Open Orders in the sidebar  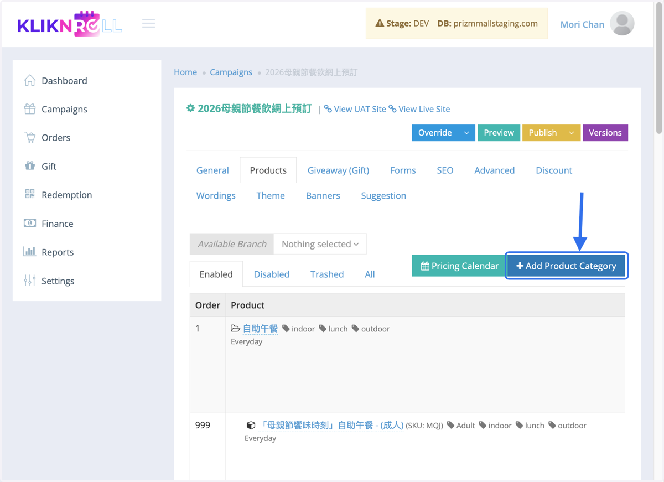56,138
